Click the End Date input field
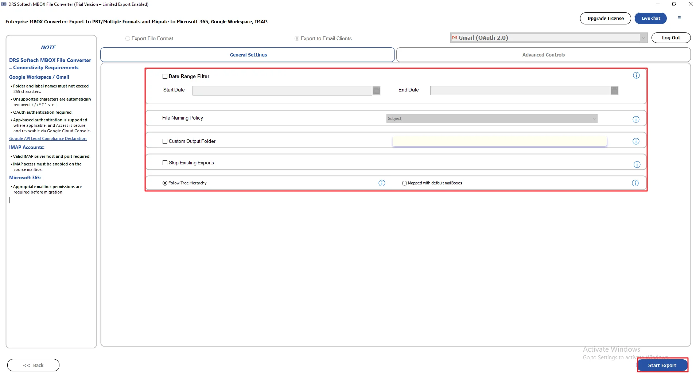 click(x=520, y=91)
